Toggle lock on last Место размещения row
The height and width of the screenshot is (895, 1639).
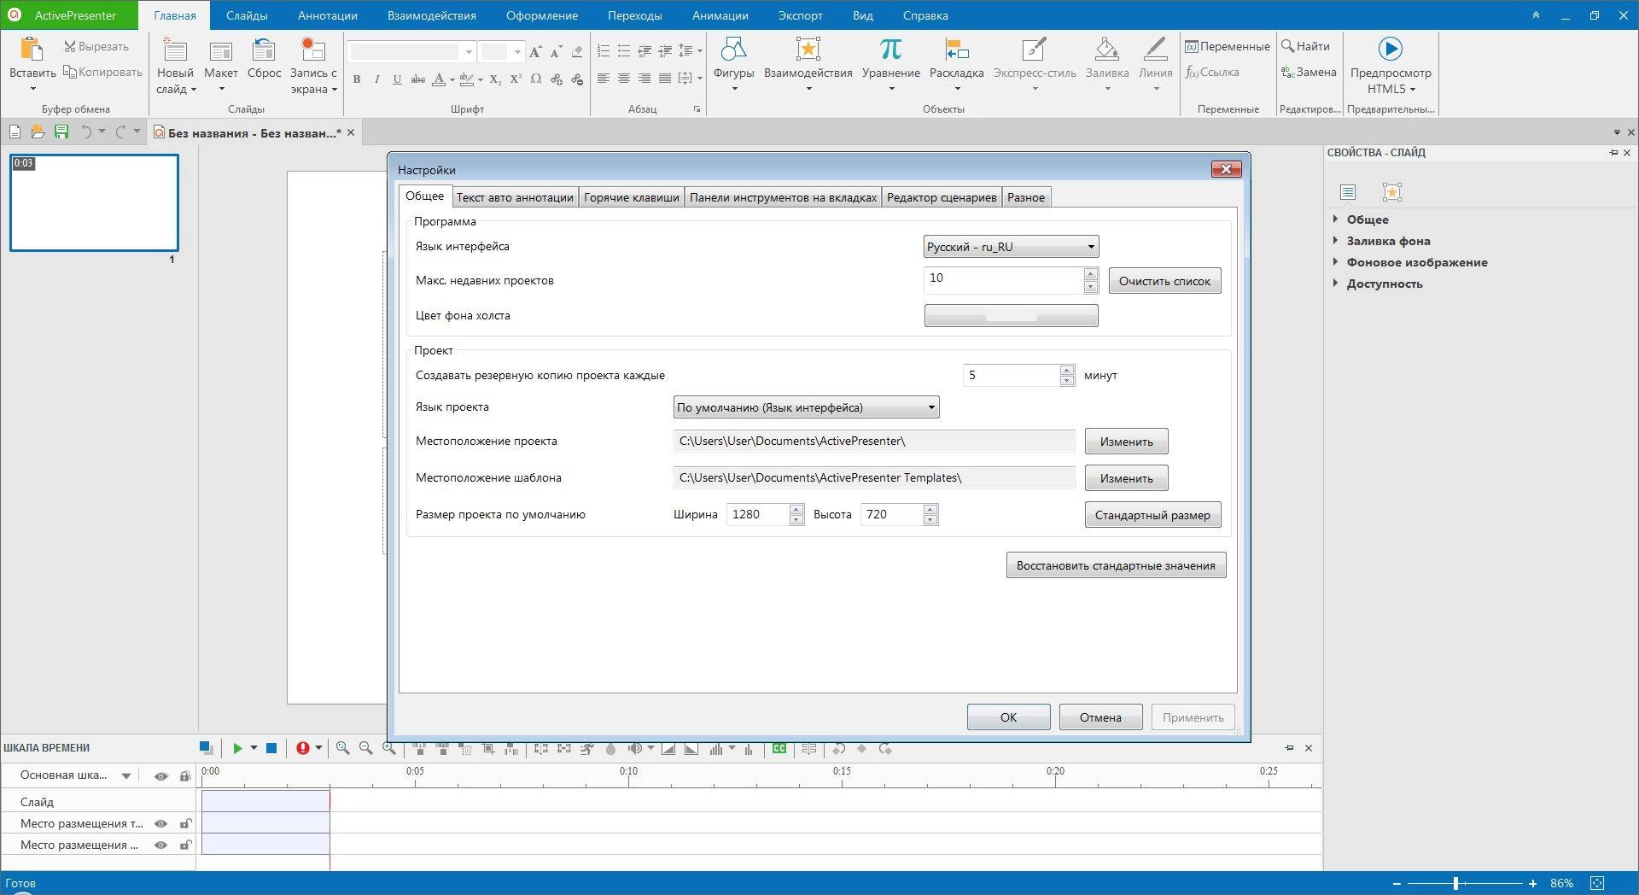point(184,845)
